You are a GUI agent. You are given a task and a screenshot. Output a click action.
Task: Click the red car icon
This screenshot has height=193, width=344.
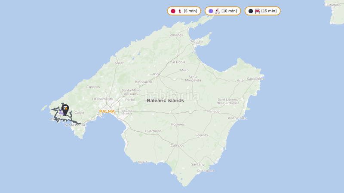pos(257,11)
